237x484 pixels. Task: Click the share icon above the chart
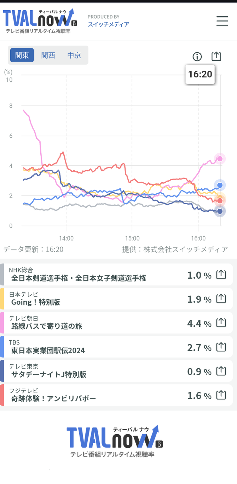pos(216,56)
